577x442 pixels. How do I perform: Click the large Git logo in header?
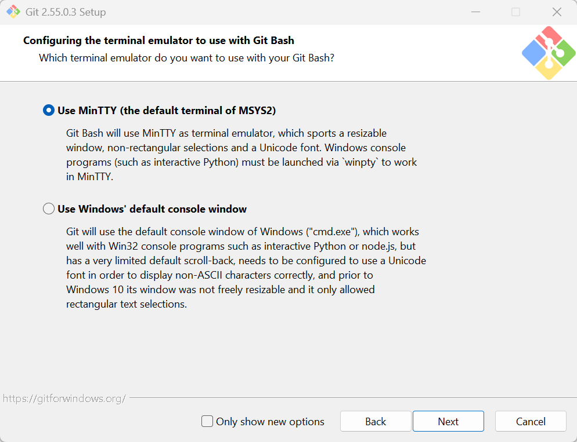(x=549, y=53)
